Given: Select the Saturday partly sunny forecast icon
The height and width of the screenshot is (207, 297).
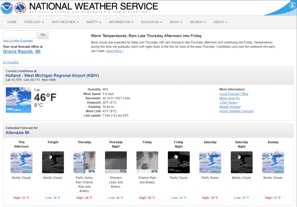Looking at the screenshot, I should [x=210, y=162].
